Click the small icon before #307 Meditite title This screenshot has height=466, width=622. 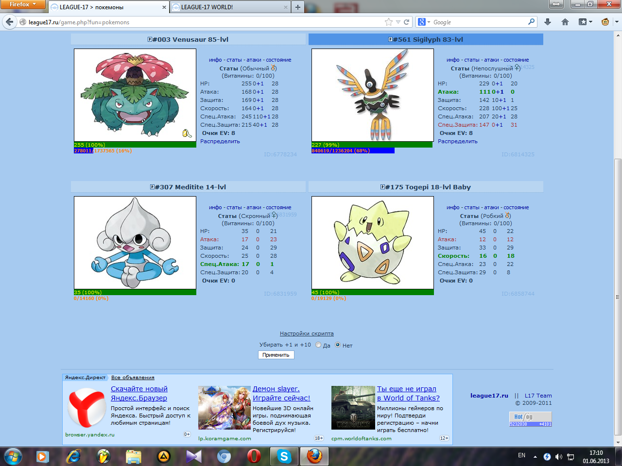pos(152,187)
